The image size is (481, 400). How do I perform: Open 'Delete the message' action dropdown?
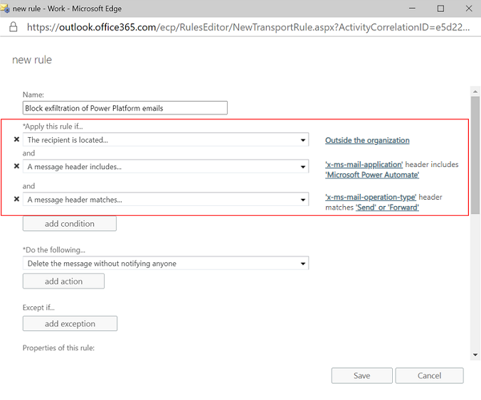tap(166, 264)
